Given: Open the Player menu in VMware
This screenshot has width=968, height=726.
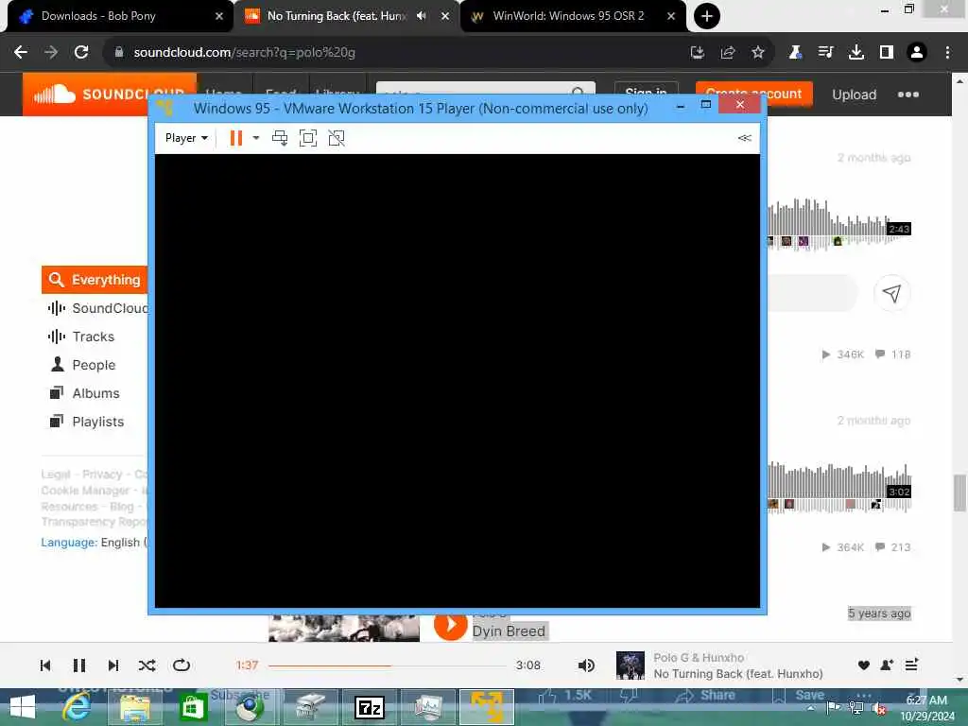Looking at the screenshot, I should [186, 138].
